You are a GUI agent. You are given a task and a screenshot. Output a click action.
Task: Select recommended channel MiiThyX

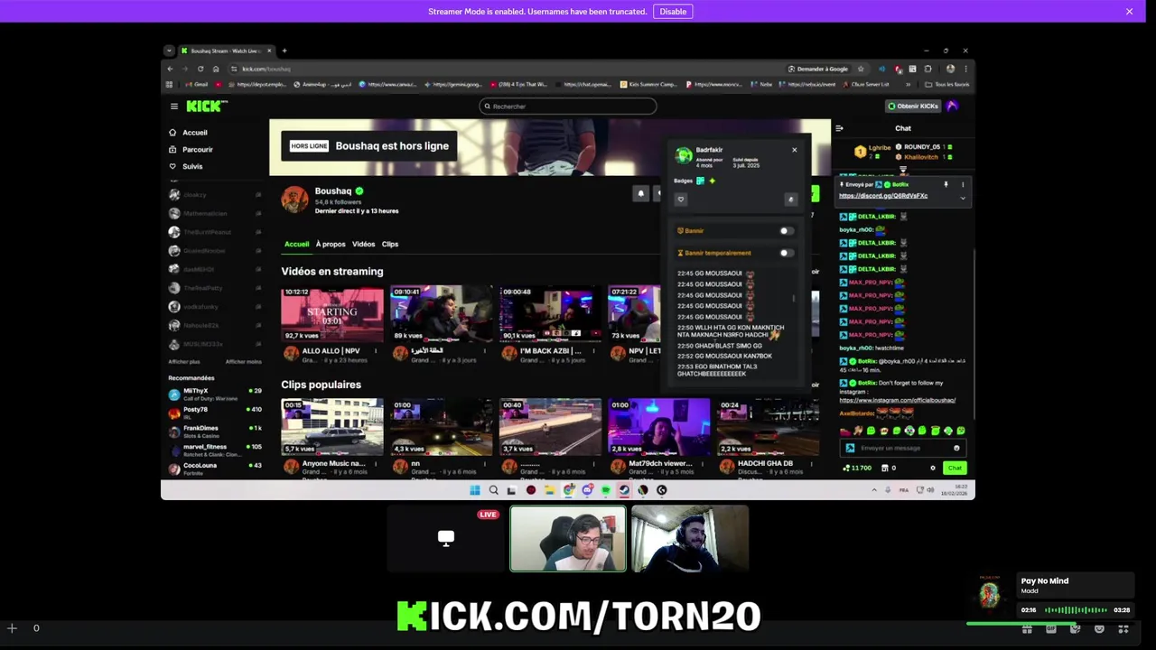point(215,395)
